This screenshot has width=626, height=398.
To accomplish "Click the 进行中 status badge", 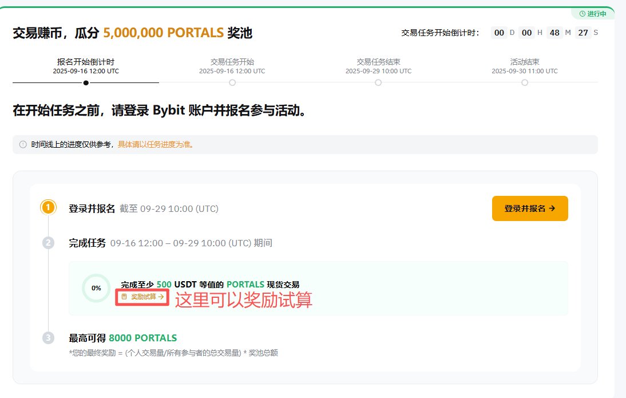I will (592, 14).
